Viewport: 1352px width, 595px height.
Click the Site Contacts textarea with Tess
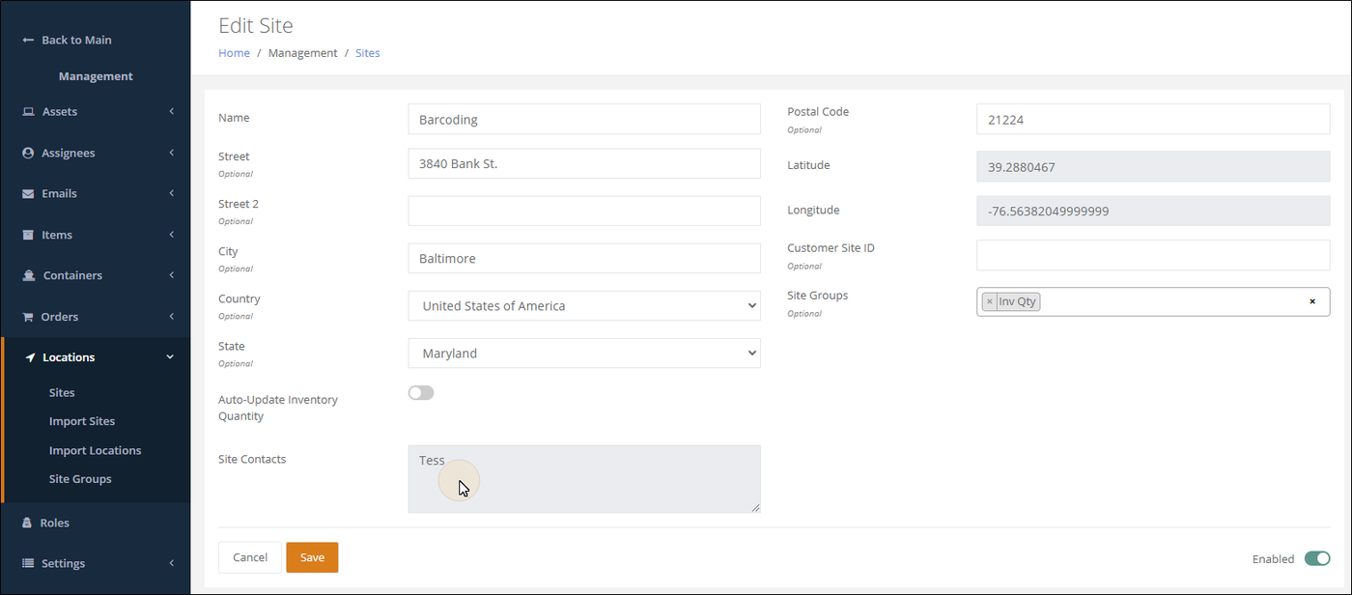point(584,478)
